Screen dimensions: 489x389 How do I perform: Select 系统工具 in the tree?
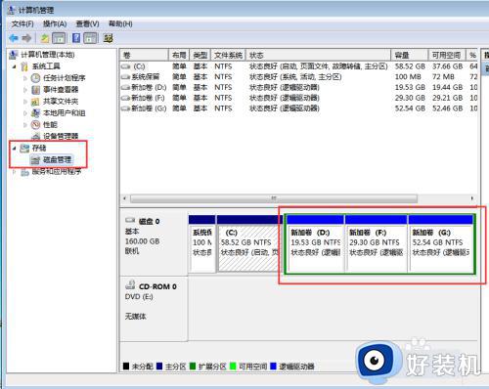(46, 66)
